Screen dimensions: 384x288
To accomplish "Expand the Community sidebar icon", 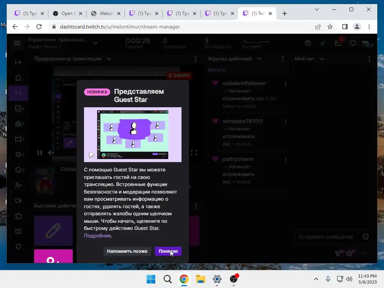I will [19, 124].
